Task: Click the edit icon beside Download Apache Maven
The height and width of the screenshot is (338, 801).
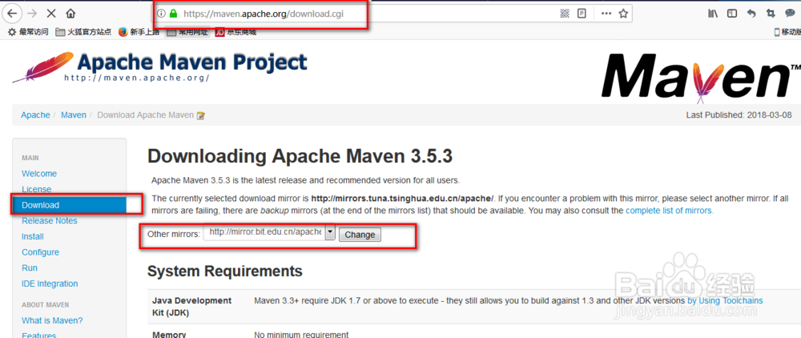Action: click(x=201, y=115)
